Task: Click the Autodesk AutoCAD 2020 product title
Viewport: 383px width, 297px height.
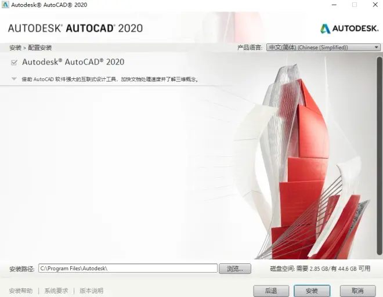Action: pyautogui.click(x=73, y=62)
